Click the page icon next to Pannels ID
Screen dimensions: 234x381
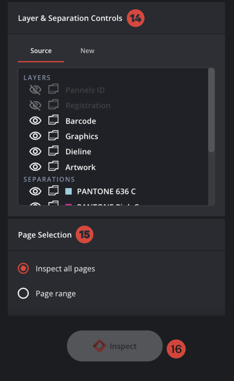[53, 90]
